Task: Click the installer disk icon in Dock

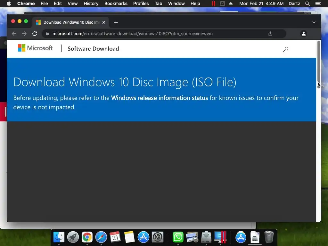Action: point(206,237)
